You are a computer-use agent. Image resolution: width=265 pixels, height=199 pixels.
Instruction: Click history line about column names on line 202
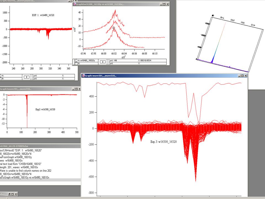[26, 171]
